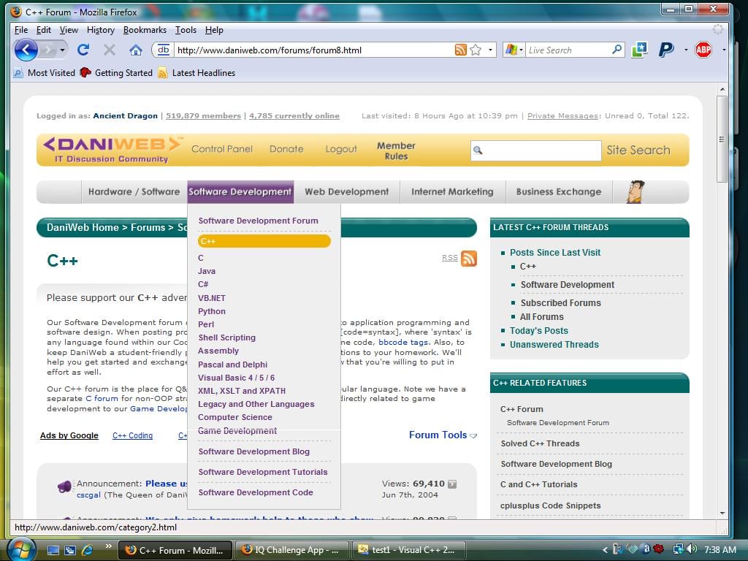Image resolution: width=748 pixels, height=561 pixels.
Task: Open the PayPal toolbar icon
Action: 666,50
